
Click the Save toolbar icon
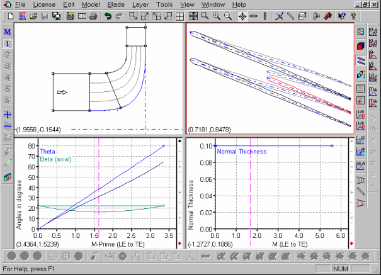point(44,16)
